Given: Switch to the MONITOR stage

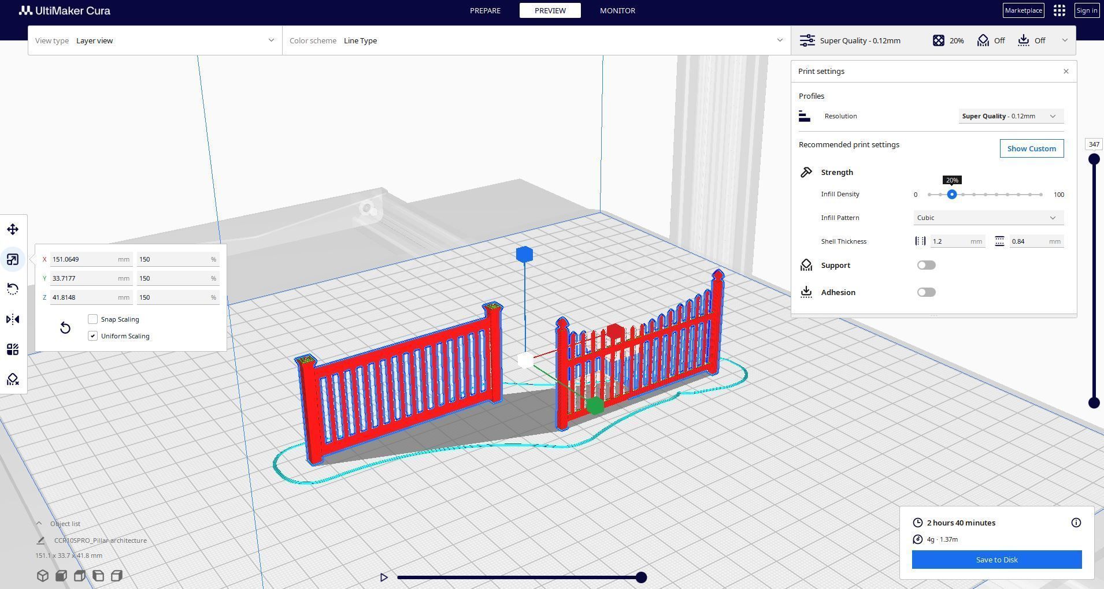Looking at the screenshot, I should tap(617, 10).
